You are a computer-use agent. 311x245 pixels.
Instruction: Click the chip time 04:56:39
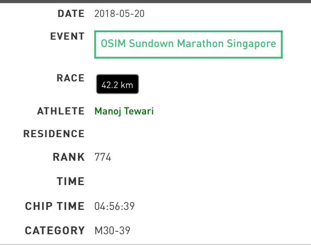point(114,206)
